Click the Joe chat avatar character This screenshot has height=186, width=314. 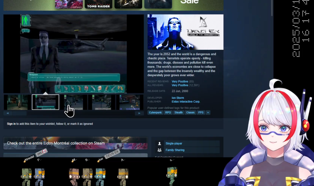100,176
